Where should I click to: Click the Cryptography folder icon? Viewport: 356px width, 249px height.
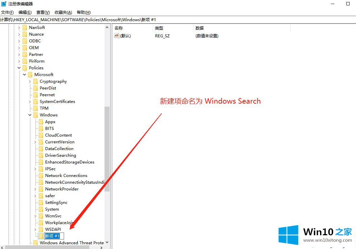pyautogui.click(x=35, y=81)
